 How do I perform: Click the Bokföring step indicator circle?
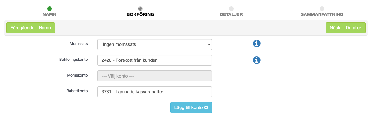(x=140, y=9)
